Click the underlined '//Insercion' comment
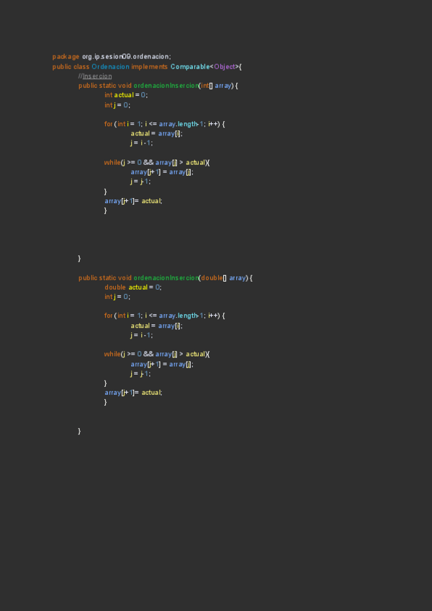This screenshot has height=611, width=432. tap(95, 76)
